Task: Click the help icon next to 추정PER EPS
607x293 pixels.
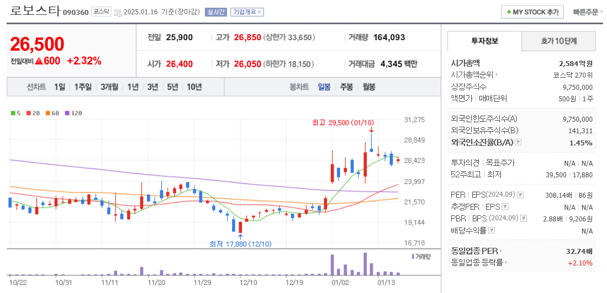Action: [505, 207]
